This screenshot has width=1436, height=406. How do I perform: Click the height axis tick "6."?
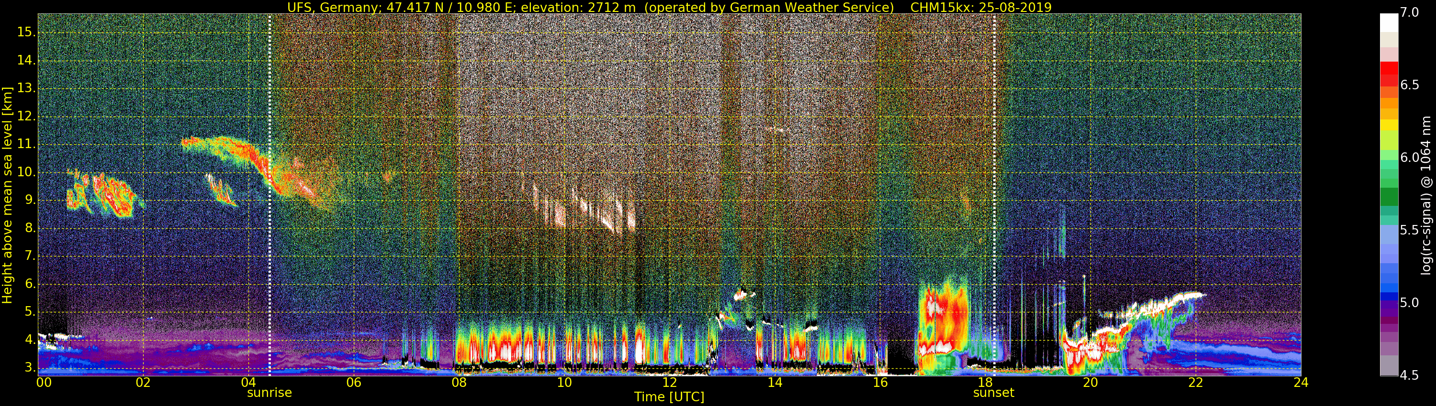(x=29, y=284)
